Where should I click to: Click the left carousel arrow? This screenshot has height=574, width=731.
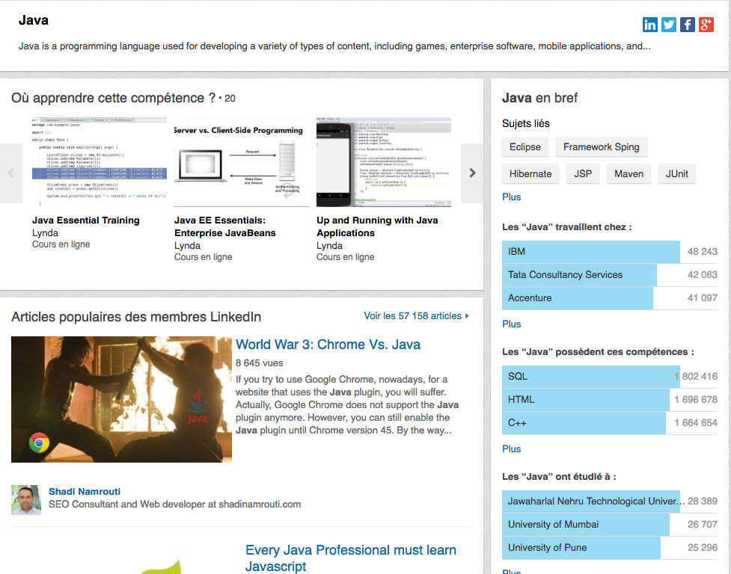11,173
